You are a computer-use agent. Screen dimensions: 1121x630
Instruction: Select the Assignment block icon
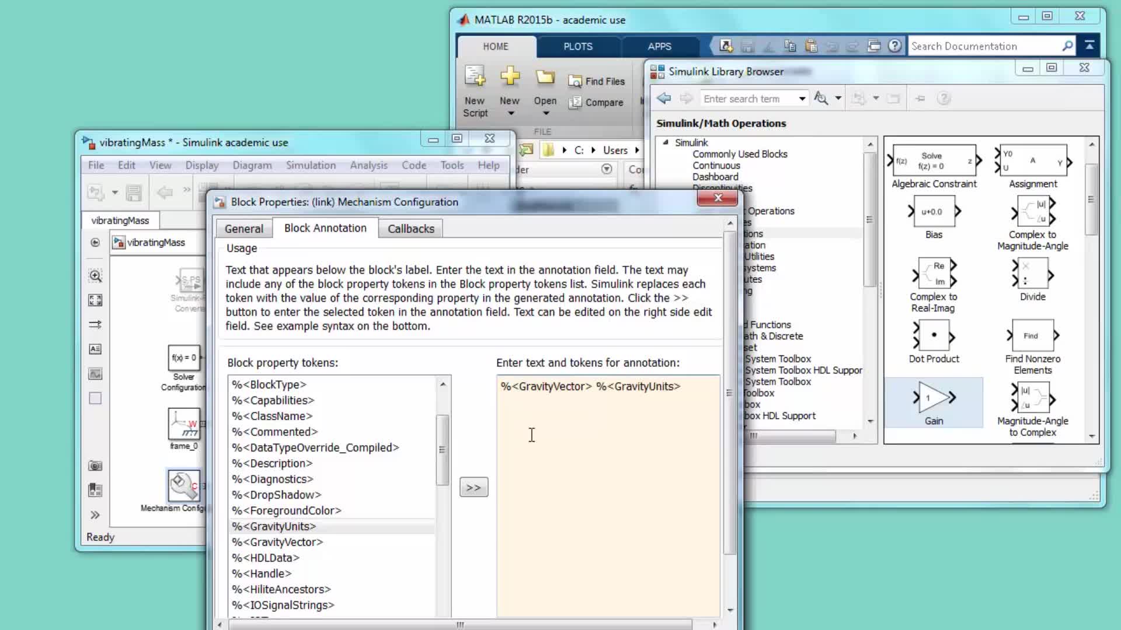(1032, 160)
